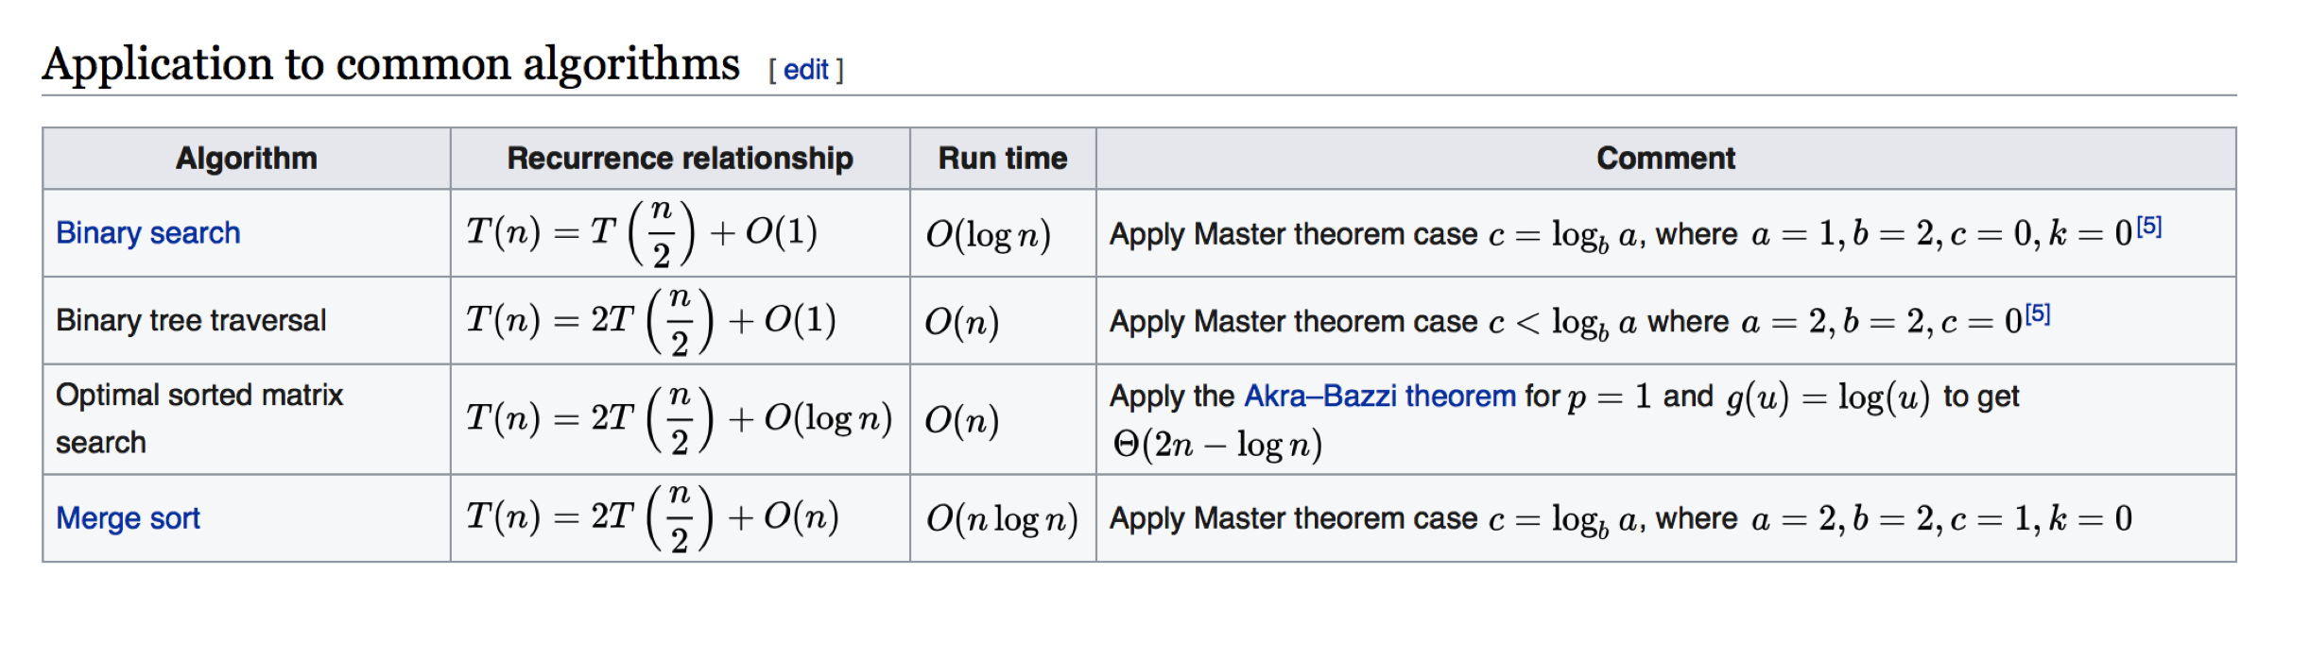Click the Algorithm column header
This screenshot has height=659, width=2310.
(247, 159)
